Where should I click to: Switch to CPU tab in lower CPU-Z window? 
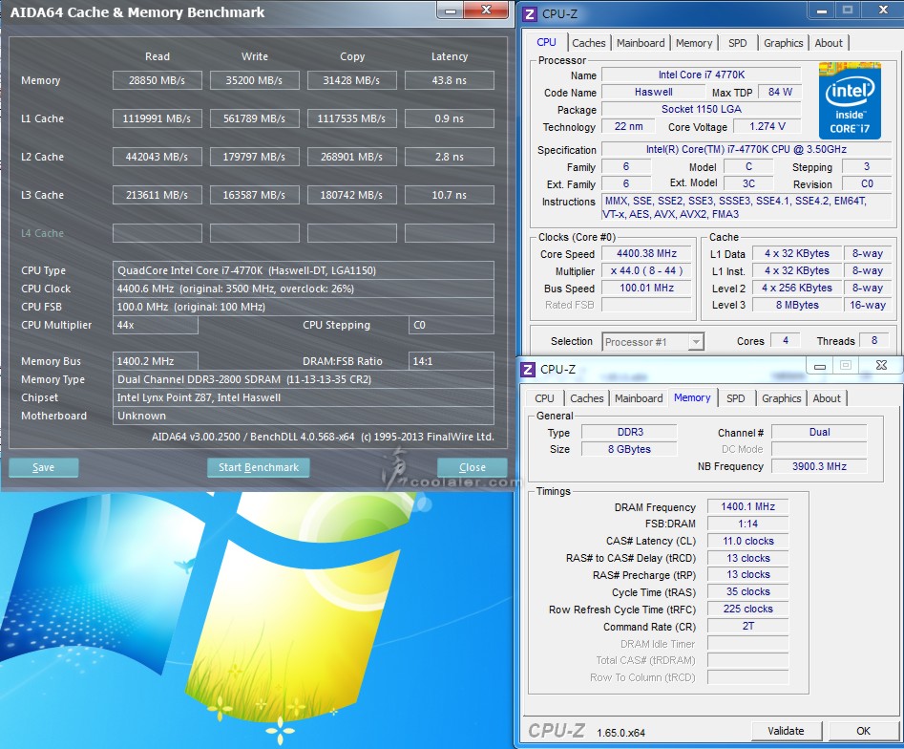(x=544, y=398)
